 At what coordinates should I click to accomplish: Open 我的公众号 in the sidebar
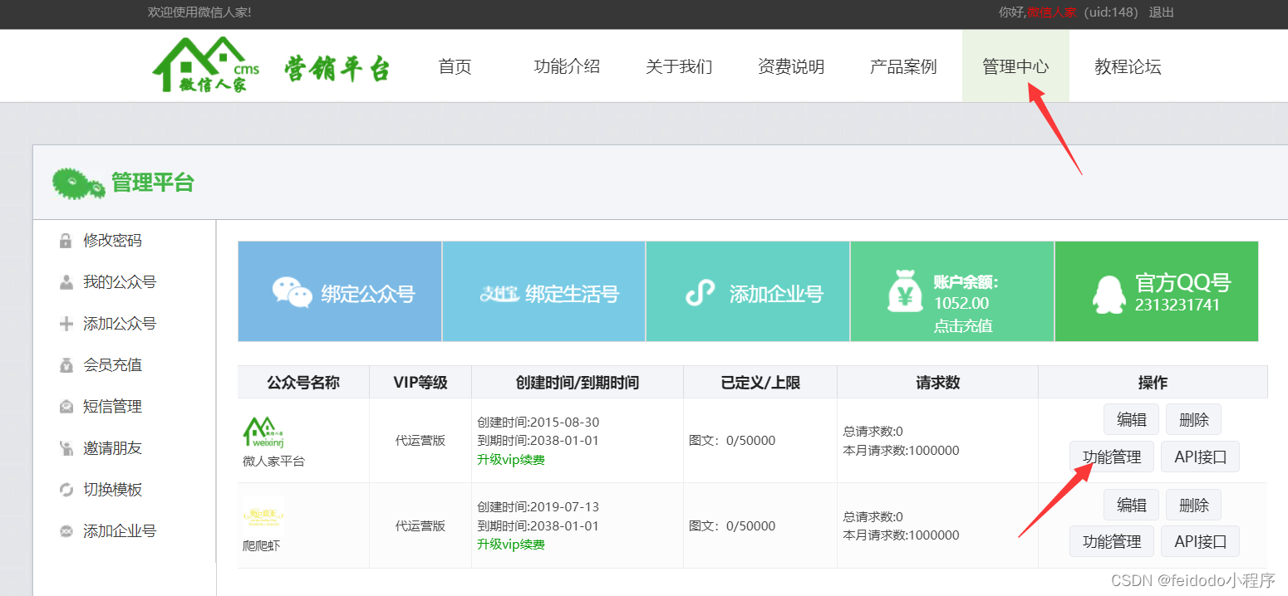click(120, 282)
